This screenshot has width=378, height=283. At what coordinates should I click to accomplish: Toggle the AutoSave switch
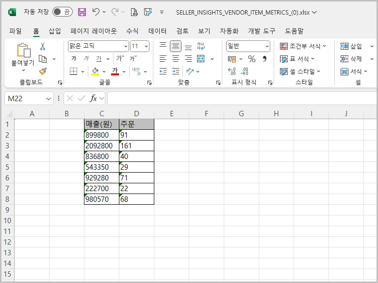pos(63,12)
